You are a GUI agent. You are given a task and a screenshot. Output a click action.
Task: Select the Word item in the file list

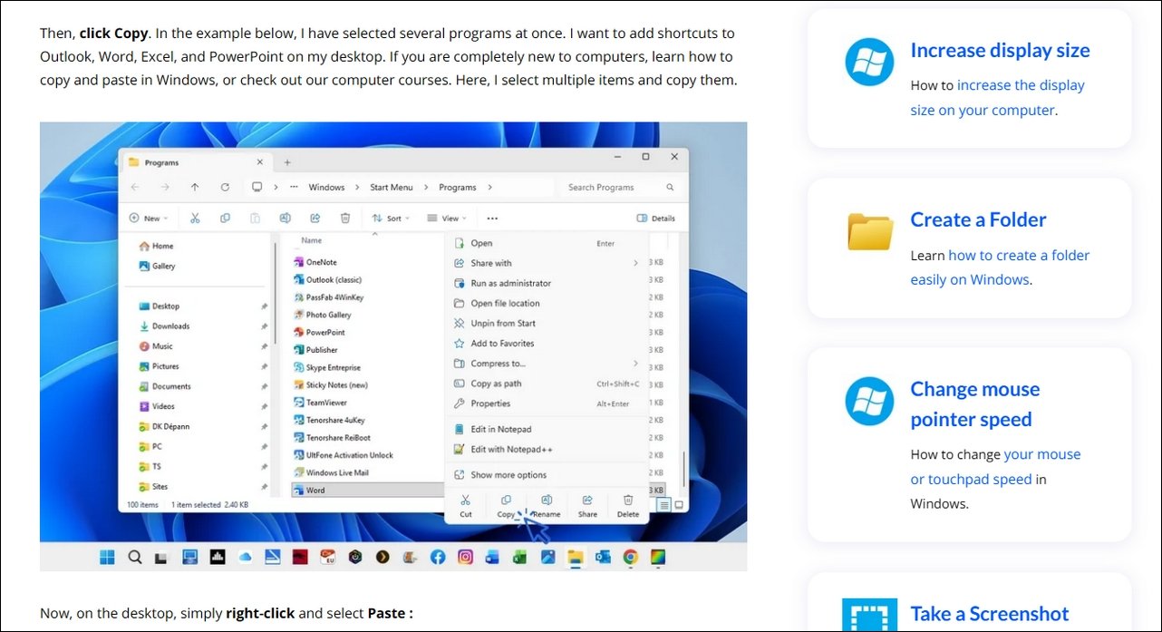pyautogui.click(x=367, y=490)
